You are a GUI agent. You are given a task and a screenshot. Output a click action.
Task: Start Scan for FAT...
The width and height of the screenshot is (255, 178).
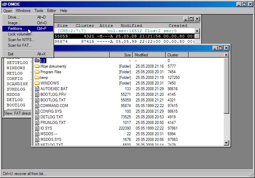click(28, 45)
